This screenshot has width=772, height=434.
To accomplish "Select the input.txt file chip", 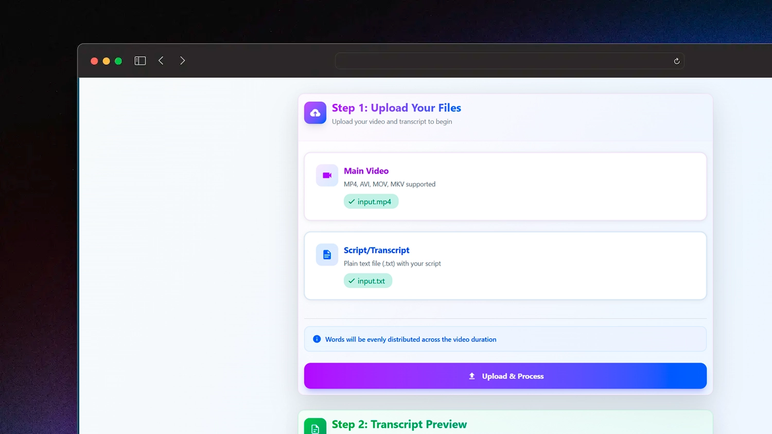I will 368,281.
